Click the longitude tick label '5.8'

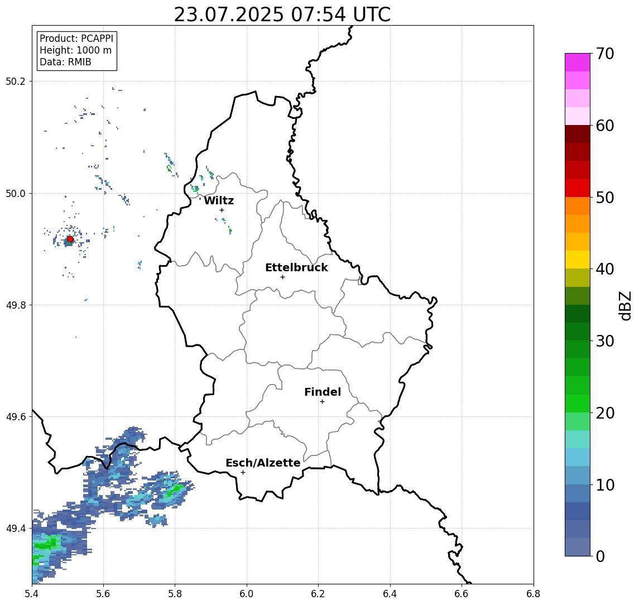click(x=175, y=594)
